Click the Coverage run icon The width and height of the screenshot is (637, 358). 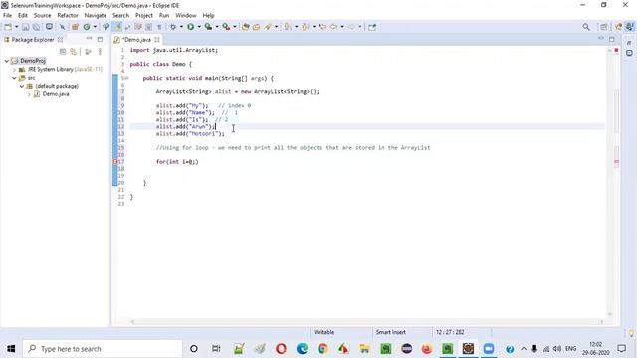pos(208,27)
